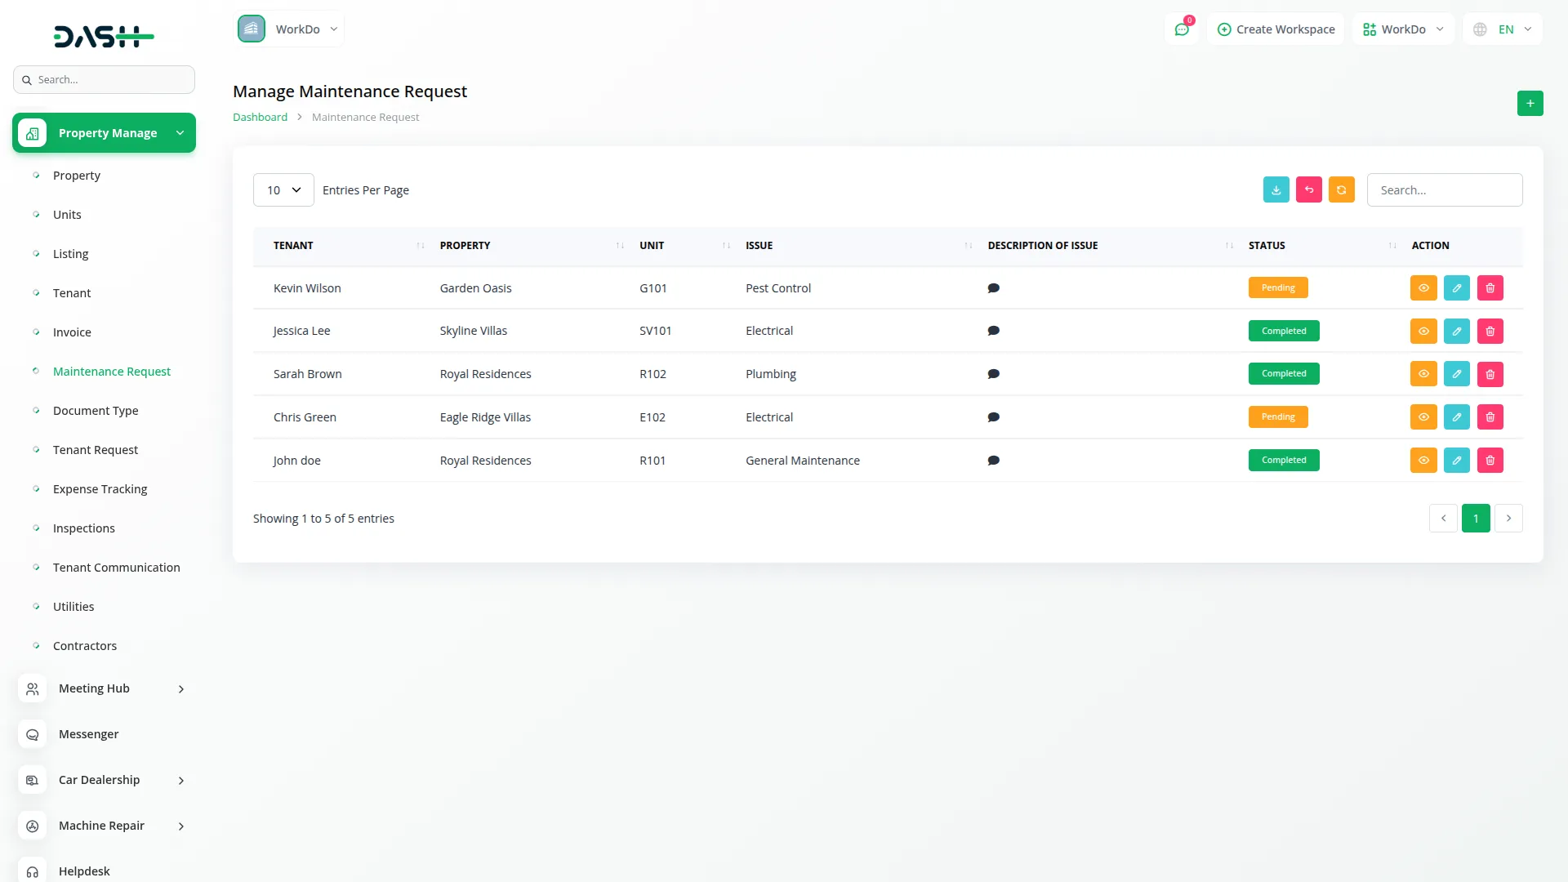Edit Kevin Wilson's maintenance request
The image size is (1568, 882).
point(1456,287)
